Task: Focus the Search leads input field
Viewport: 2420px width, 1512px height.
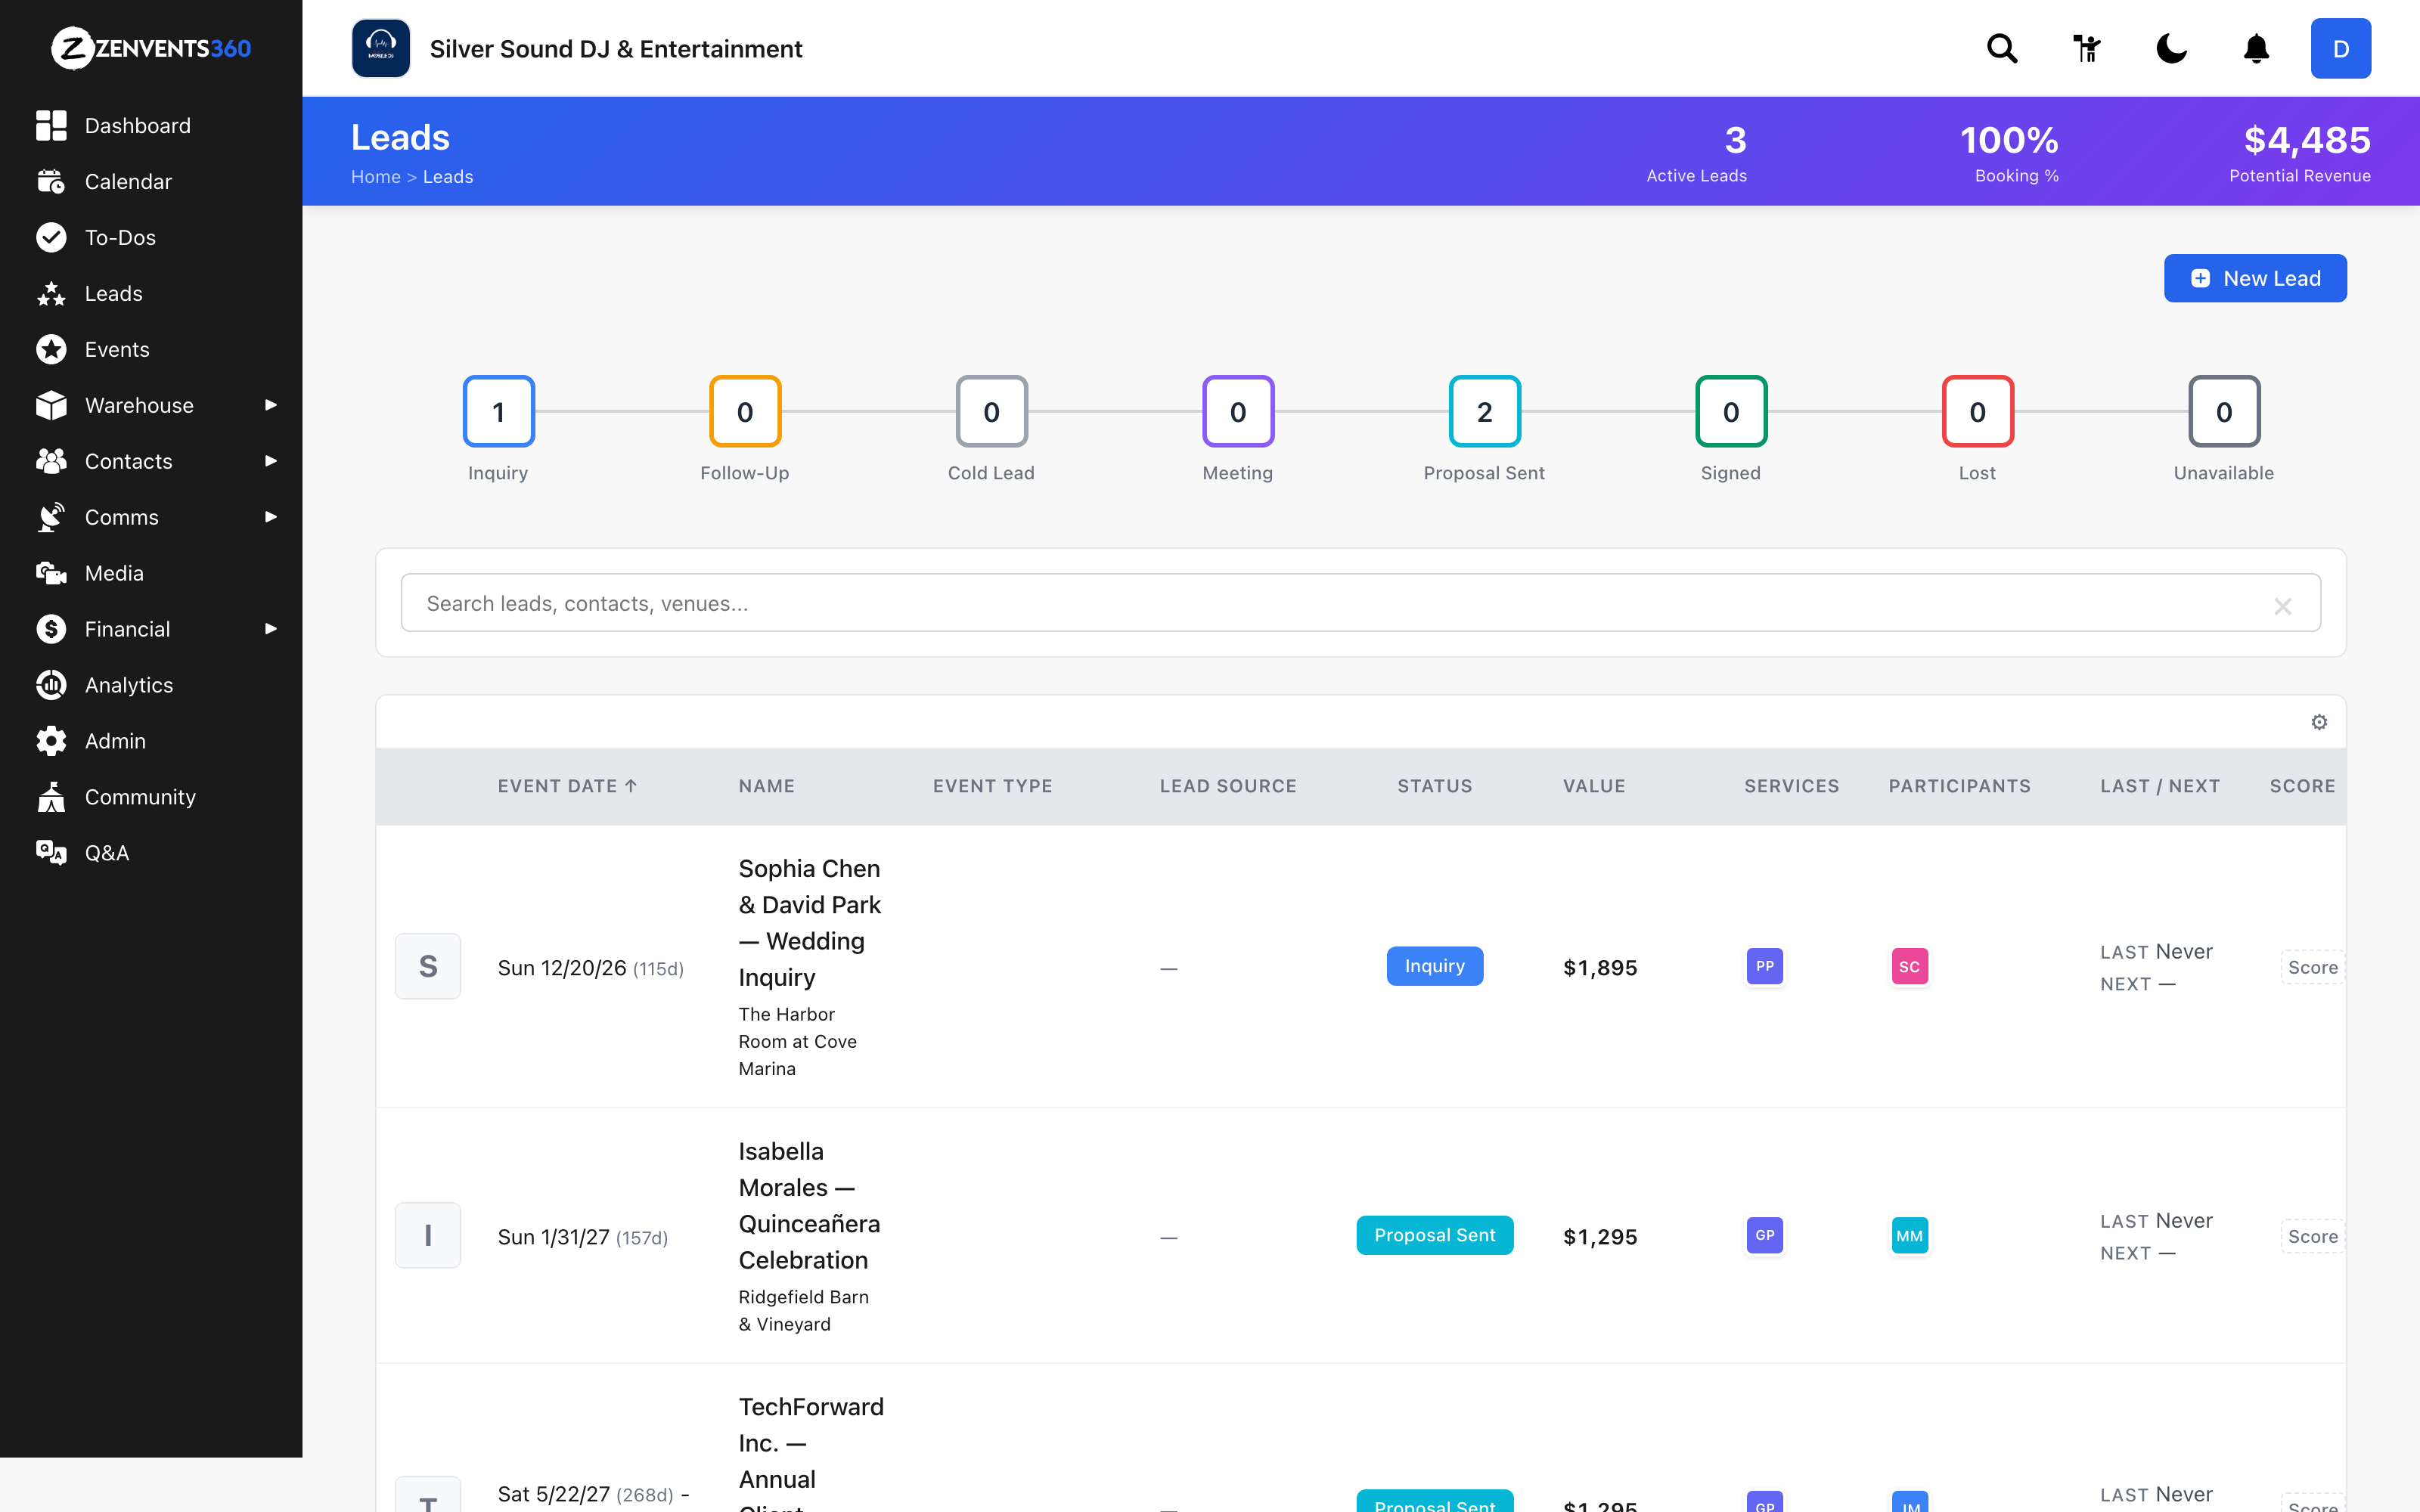Action: click(1360, 603)
